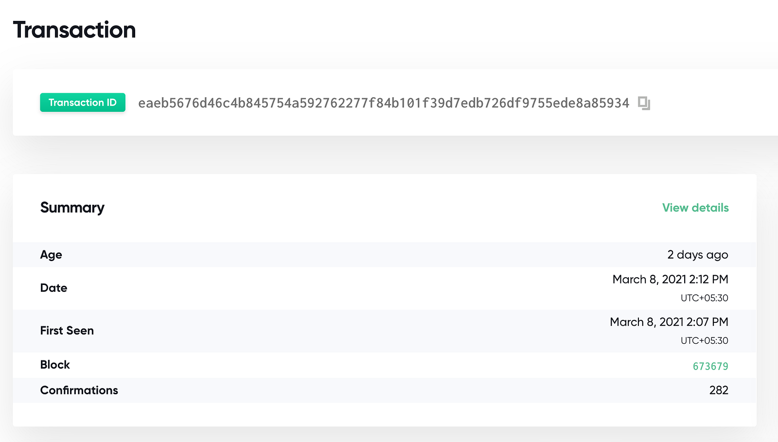Click the 'March 8, 2021 2:12 PM' value
778x442 pixels.
[x=670, y=280]
